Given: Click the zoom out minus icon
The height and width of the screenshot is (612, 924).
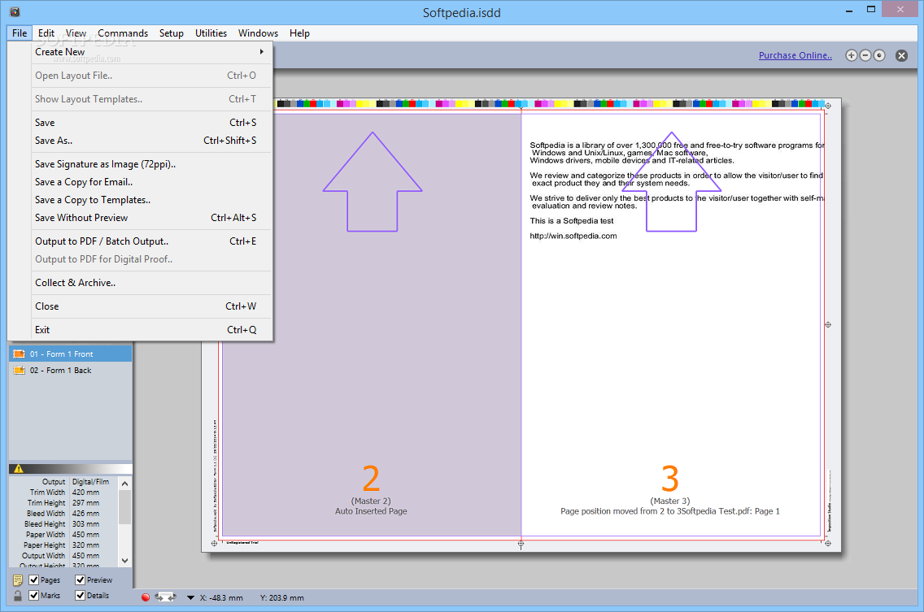Looking at the screenshot, I should coord(865,55).
